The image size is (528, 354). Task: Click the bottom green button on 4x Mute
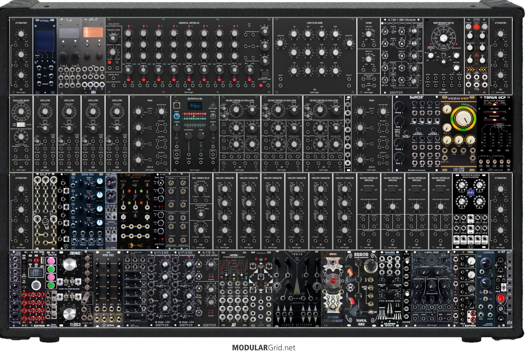[51, 285]
